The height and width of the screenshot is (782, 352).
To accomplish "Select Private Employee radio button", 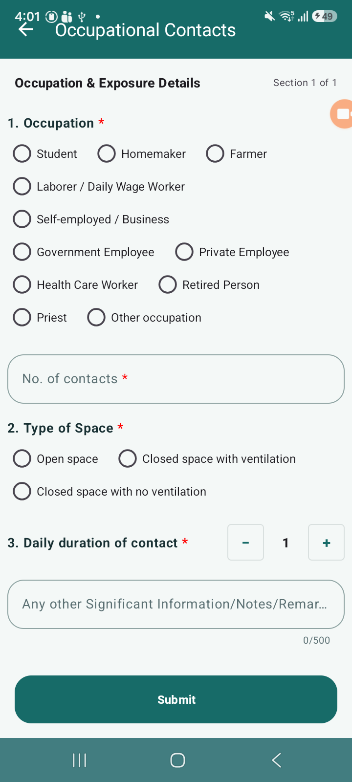I will [232, 252].
